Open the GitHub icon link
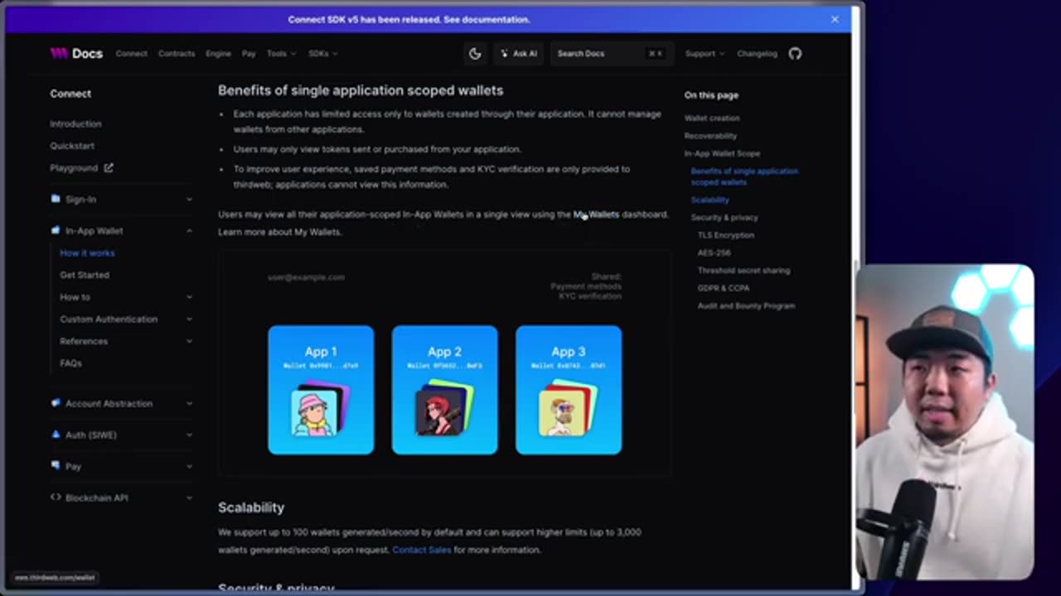This screenshot has width=1061, height=596. [x=795, y=53]
